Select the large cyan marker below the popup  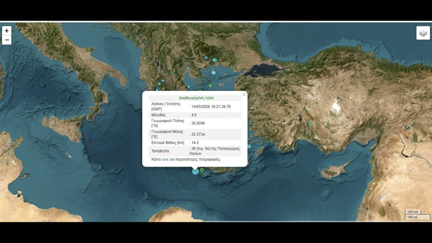[195, 172]
